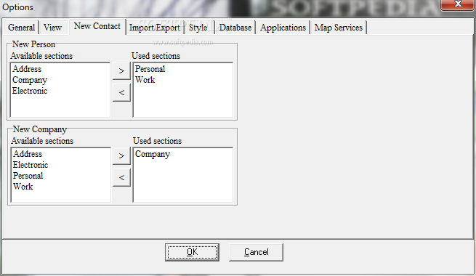This screenshot has width=476, height=276.
Task: Switch to the General tab
Action: click(21, 28)
